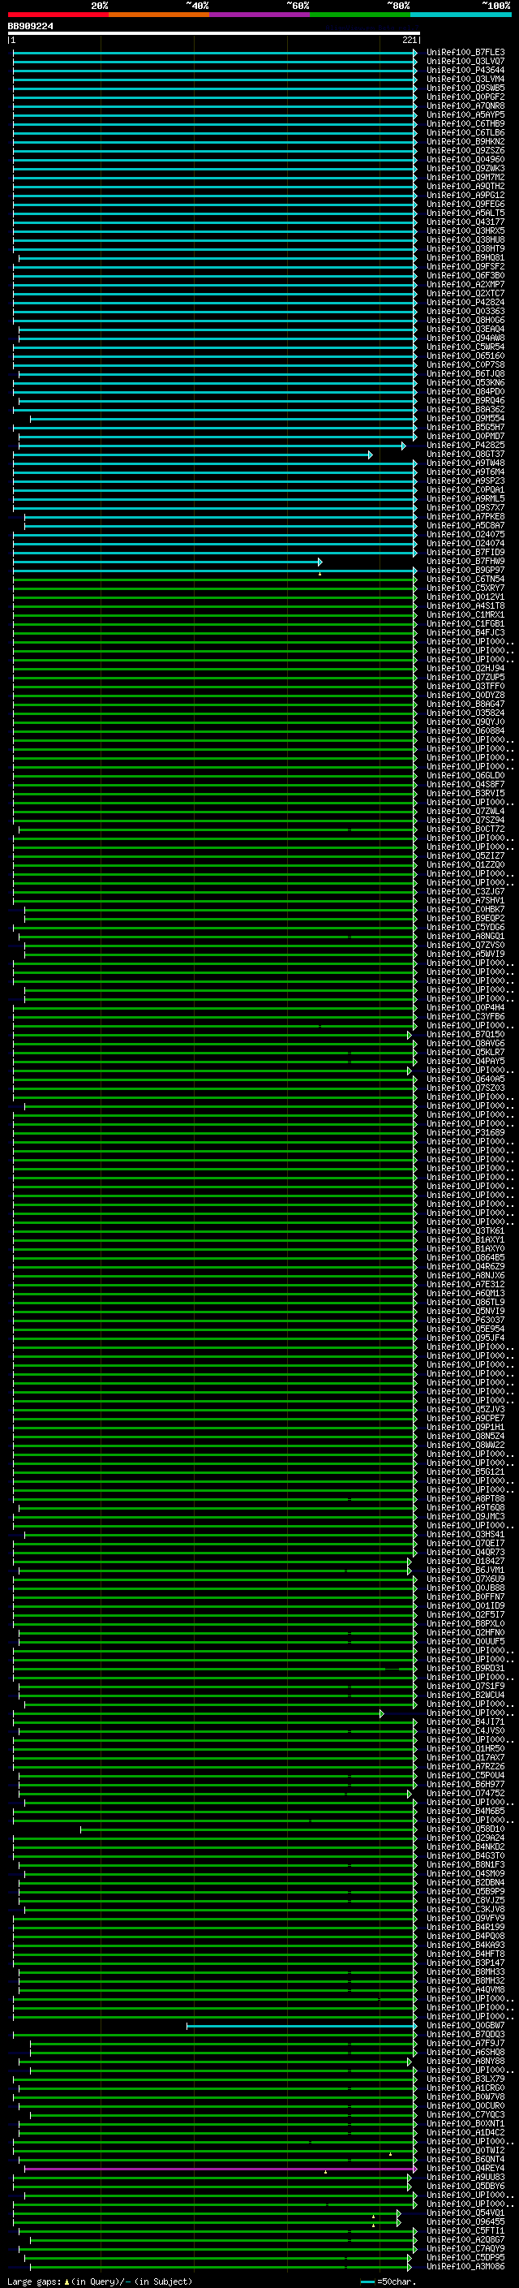Click the orange ~40% identity legend segment

pos(159,15)
